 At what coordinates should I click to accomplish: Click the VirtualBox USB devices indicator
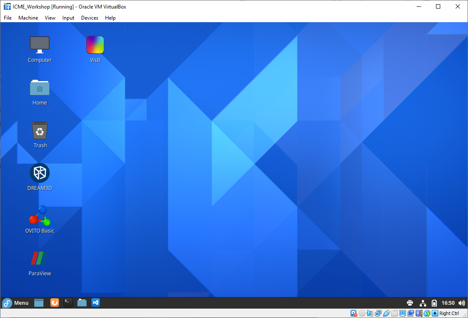[x=386, y=313]
